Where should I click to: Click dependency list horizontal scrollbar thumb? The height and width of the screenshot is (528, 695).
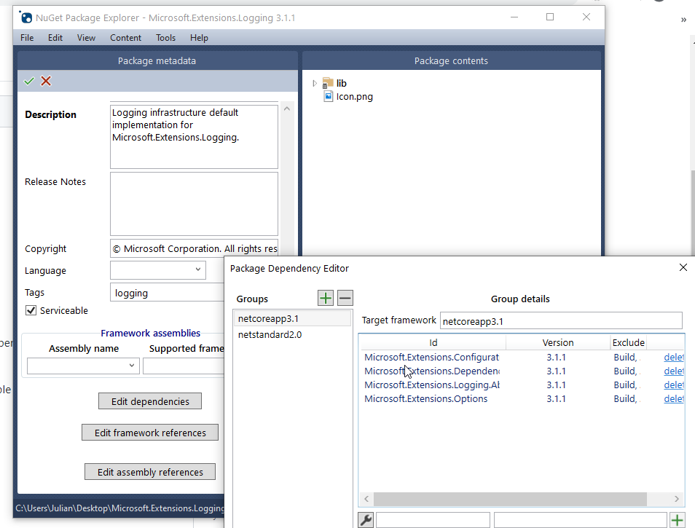pyautogui.click(x=510, y=499)
